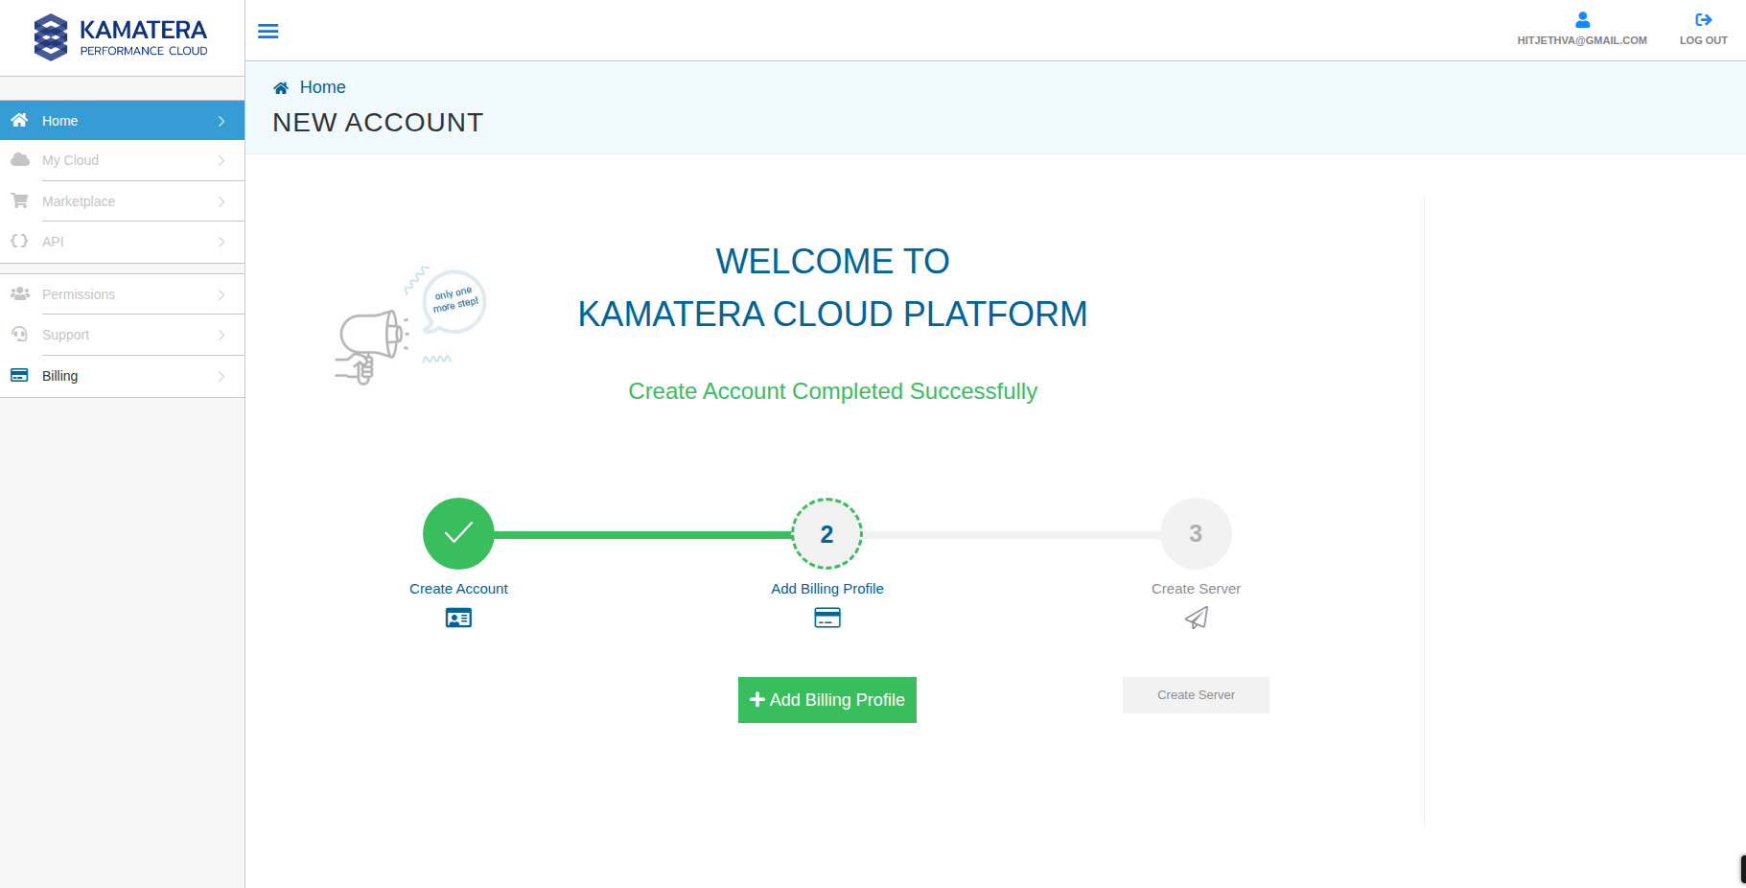
Task: Click the megaphone illustration
Action: [372, 345]
